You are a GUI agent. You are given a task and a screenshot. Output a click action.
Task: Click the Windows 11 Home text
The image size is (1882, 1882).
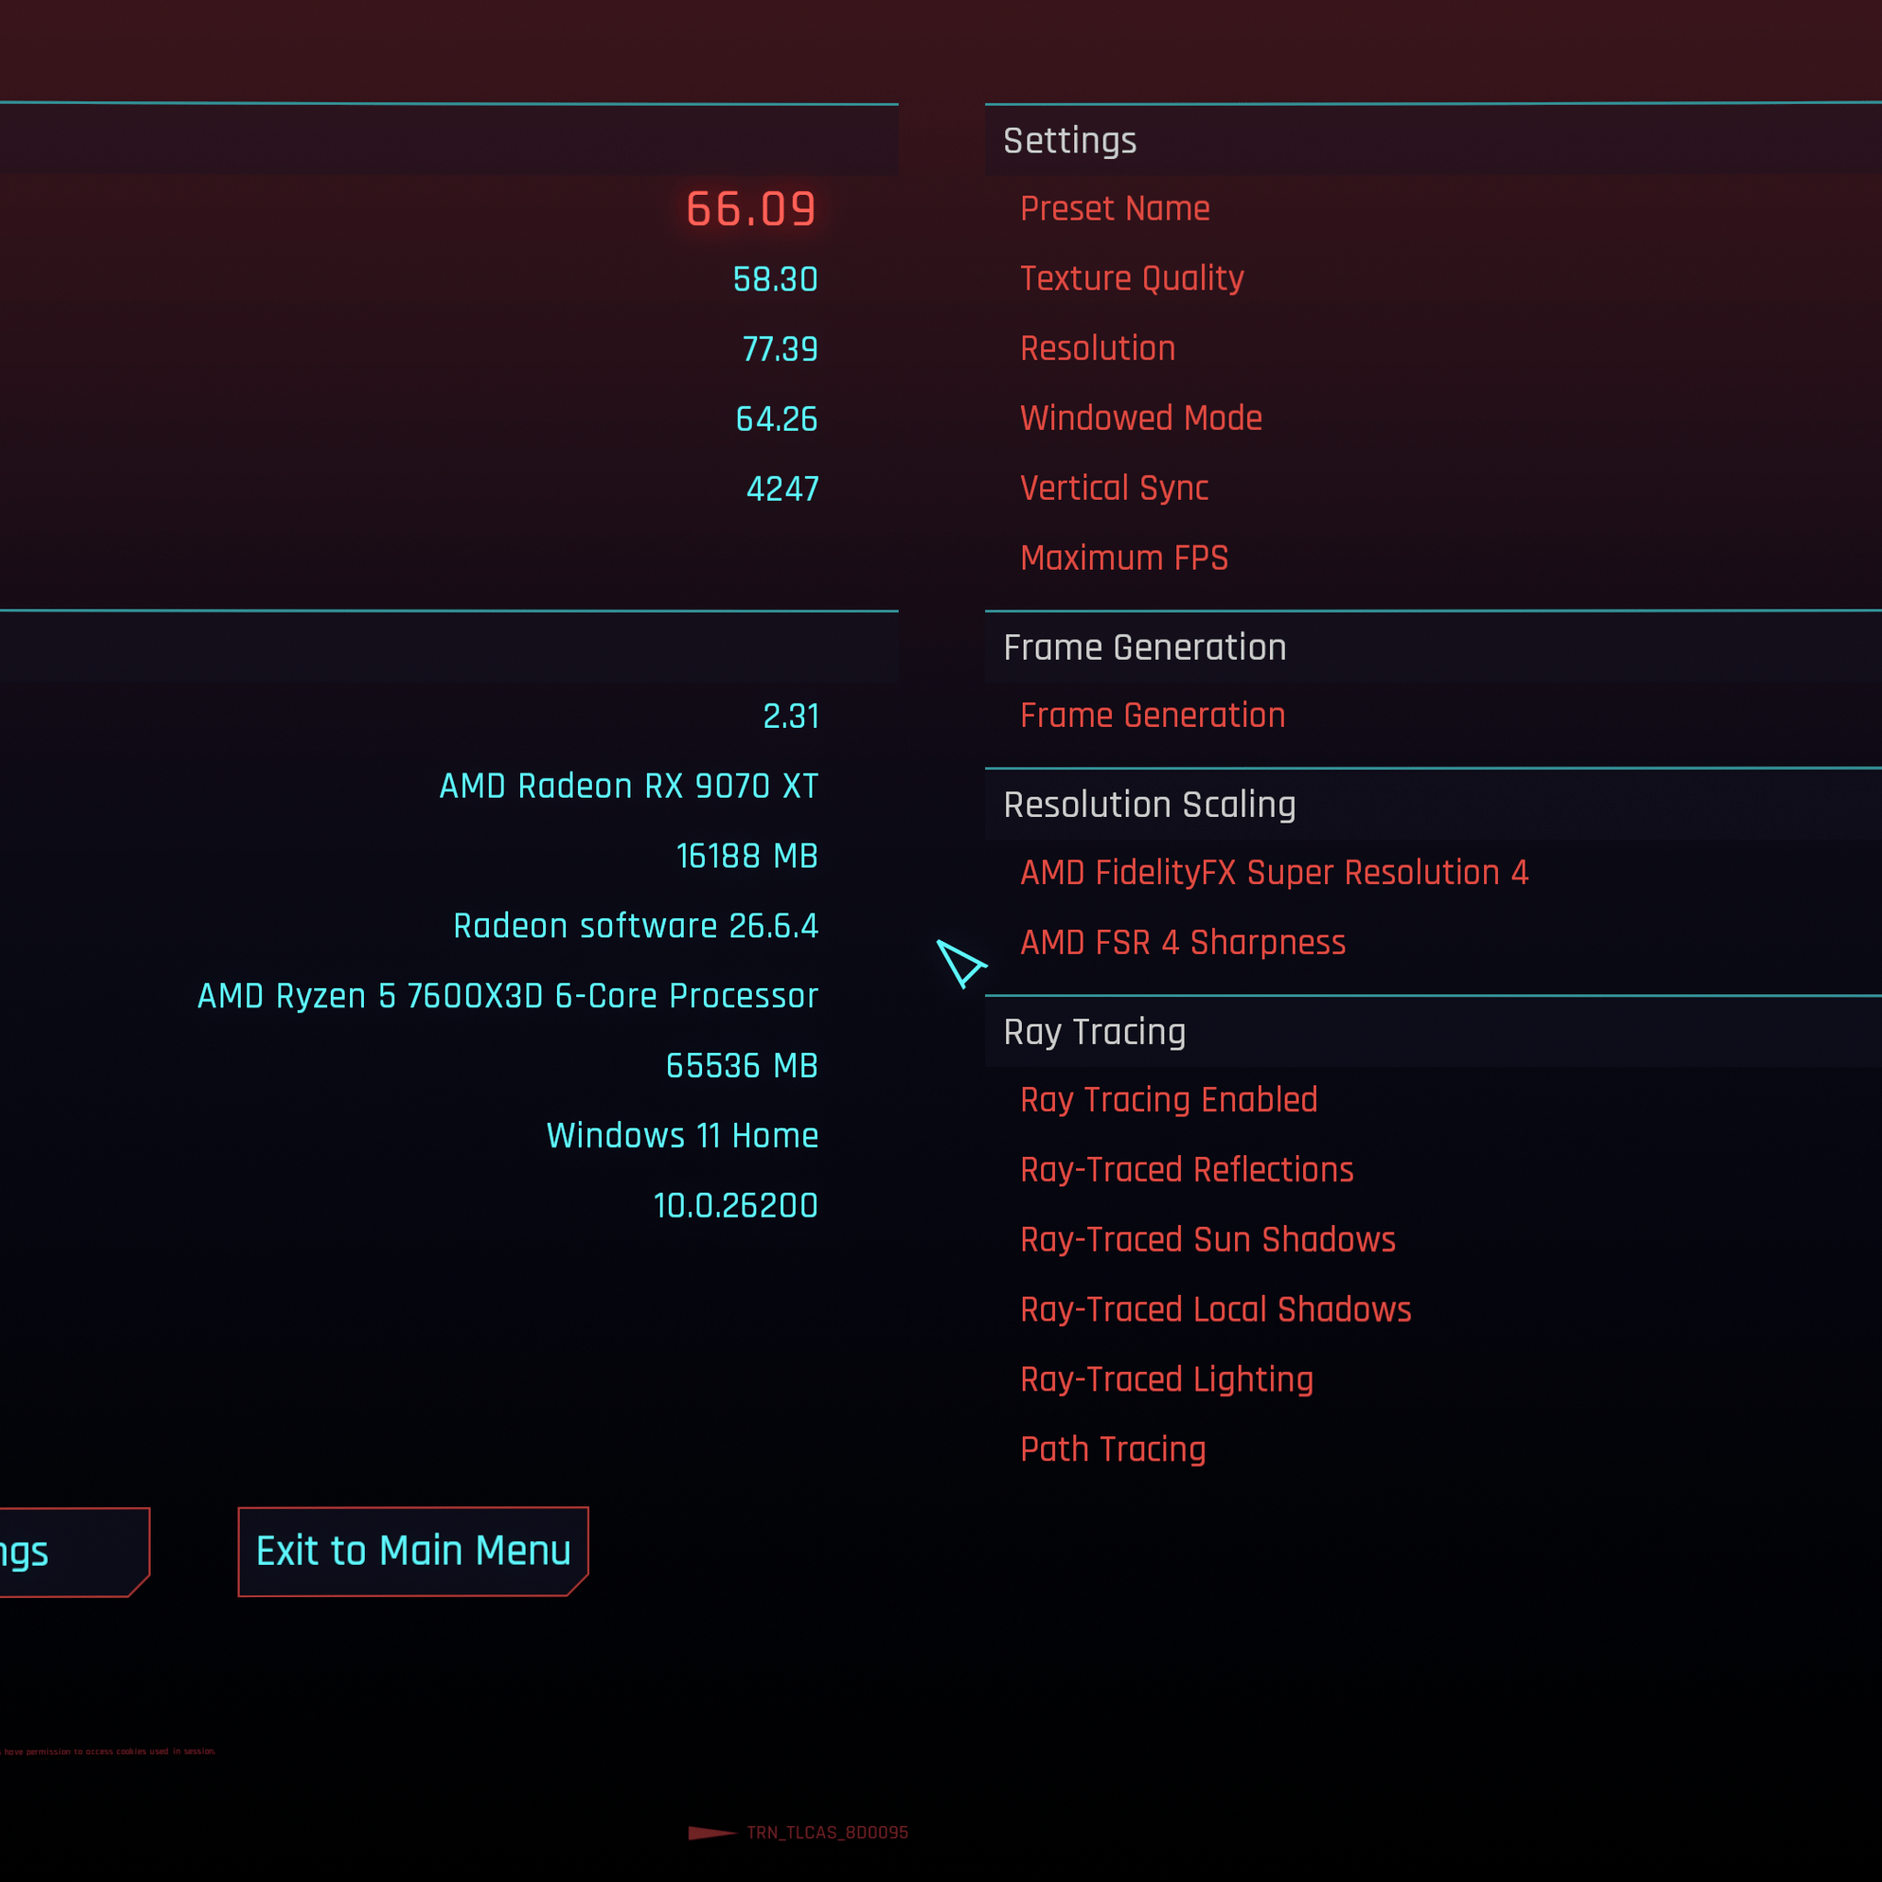683,1136
